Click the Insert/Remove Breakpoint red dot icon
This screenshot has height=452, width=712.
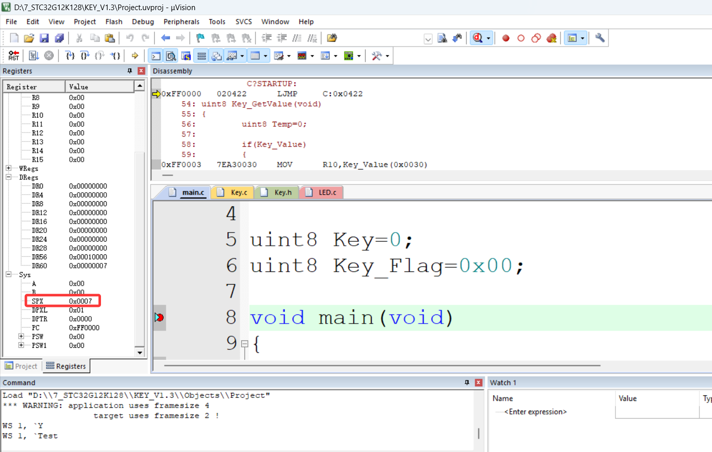click(505, 38)
